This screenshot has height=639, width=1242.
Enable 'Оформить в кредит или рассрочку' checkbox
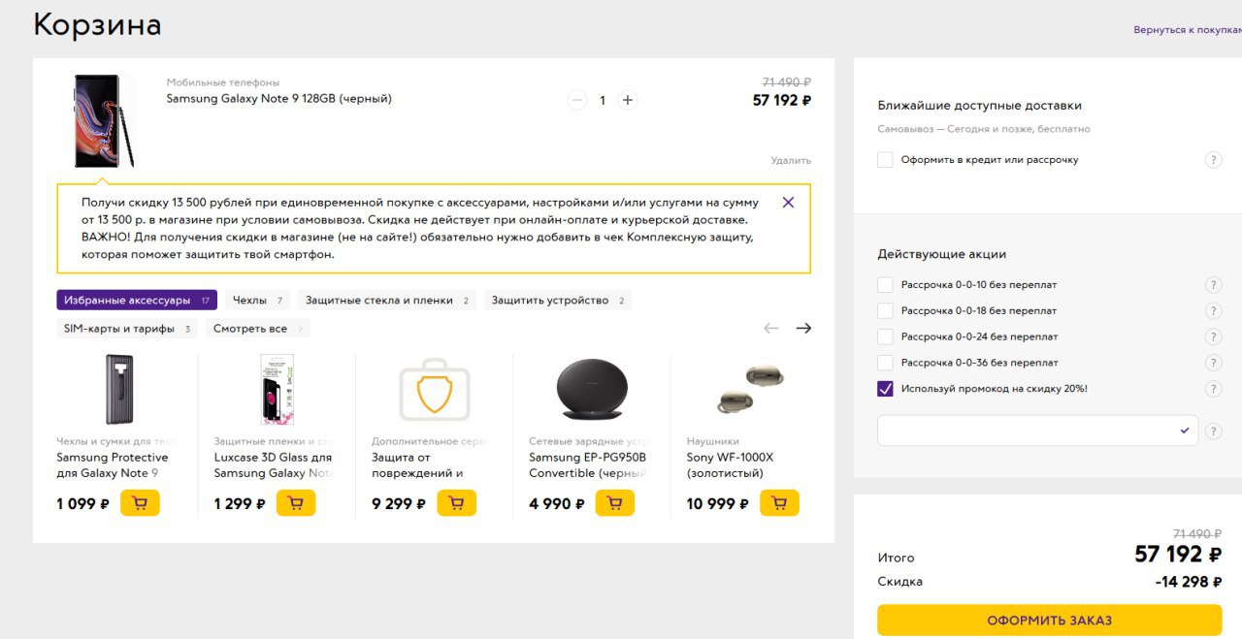pos(885,160)
